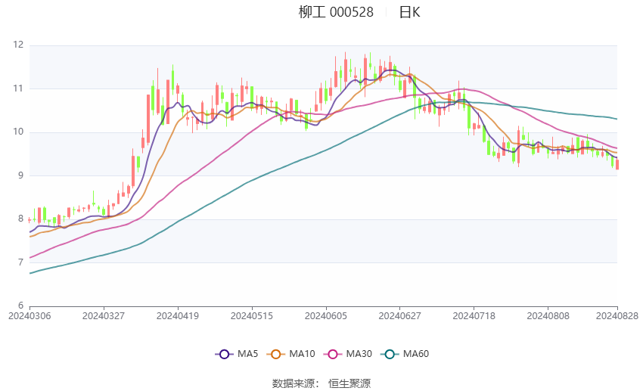Click the 20240419 x-axis date label
The width and height of the screenshot is (643, 391).
click(x=178, y=316)
